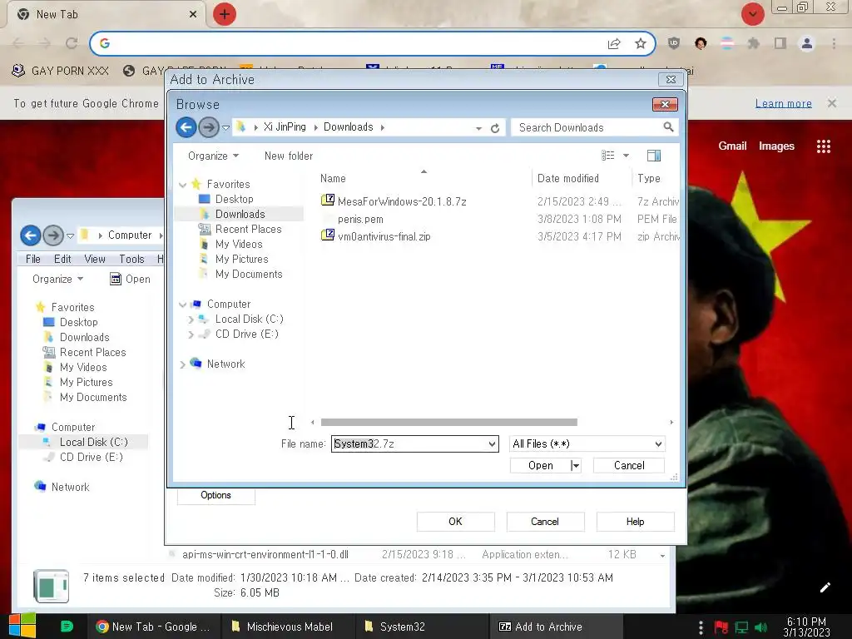The image size is (852, 639).
Task: Select My Documents in Browse dialog
Action: pos(249,275)
